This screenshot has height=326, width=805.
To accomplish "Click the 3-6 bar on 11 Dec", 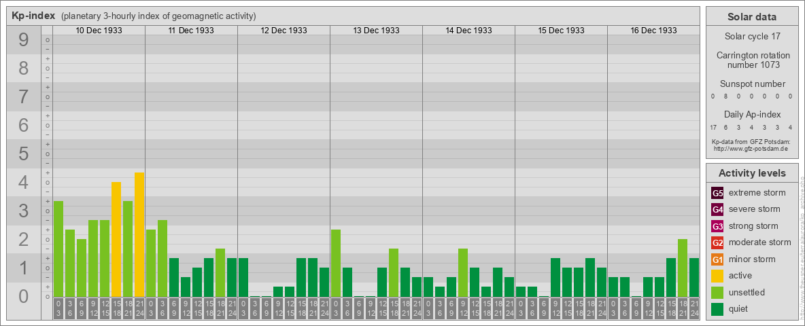I will (x=162, y=258).
